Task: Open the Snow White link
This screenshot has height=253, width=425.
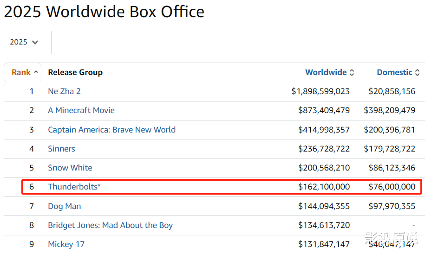Action: click(x=70, y=168)
